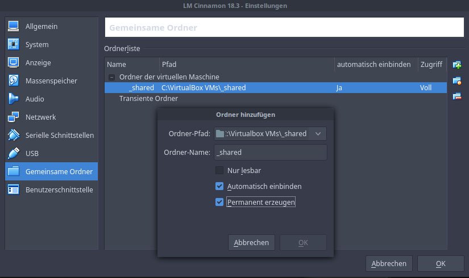
Task: Click the Voll access value in the _shared row
Action: tap(426, 88)
